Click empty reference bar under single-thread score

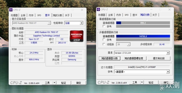pos(143,26)
